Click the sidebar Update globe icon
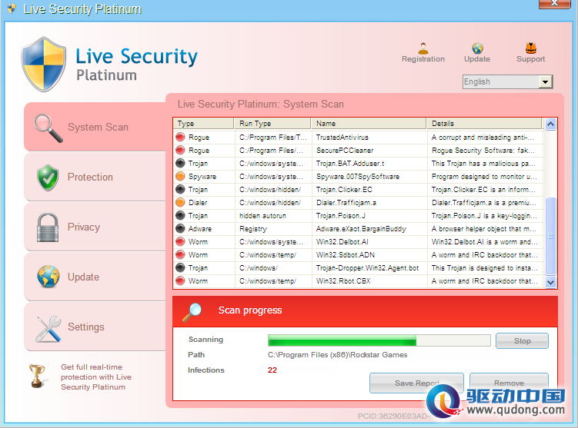Screen dimensions: 578x428 pyautogui.click(x=48, y=277)
